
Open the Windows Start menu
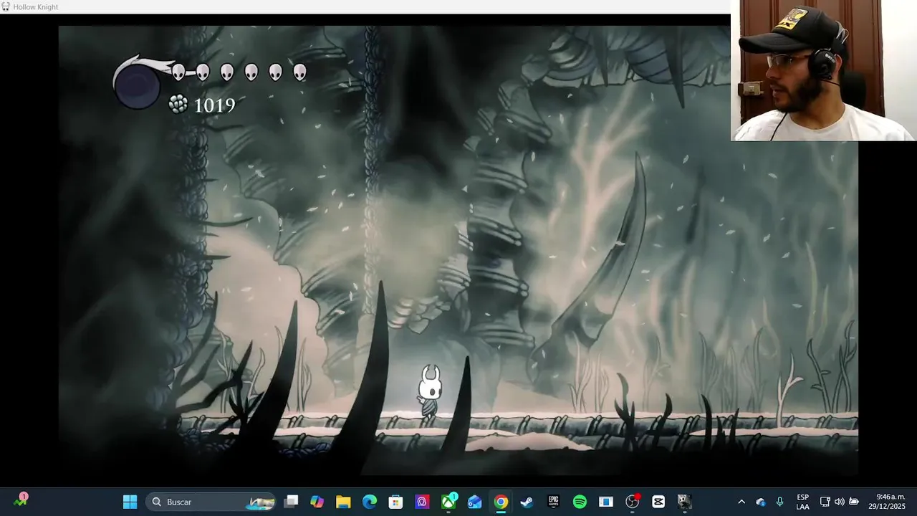tap(130, 502)
